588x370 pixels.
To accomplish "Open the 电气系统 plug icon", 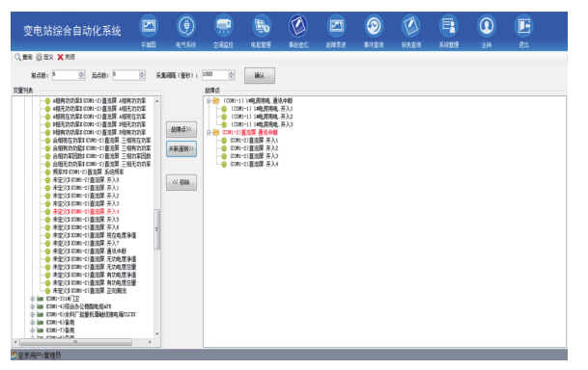I will coord(186,26).
